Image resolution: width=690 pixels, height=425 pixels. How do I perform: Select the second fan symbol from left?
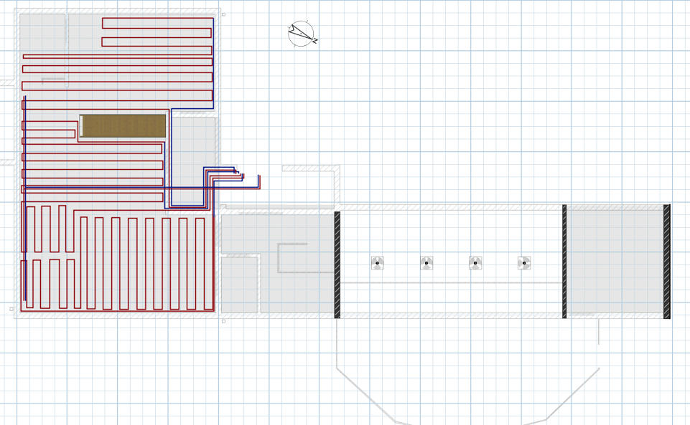(426, 263)
